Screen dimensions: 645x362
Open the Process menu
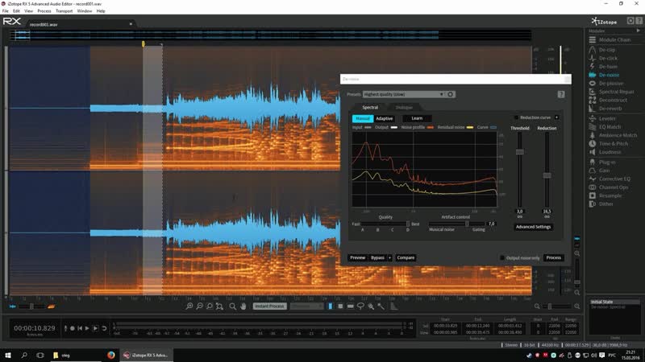point(44,11)
